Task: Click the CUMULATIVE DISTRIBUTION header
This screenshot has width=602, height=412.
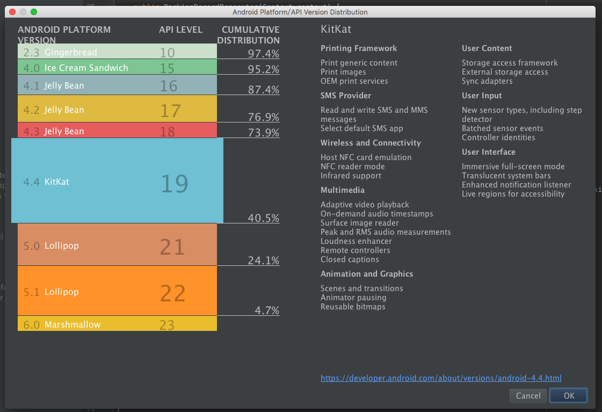Action: click(x=249, y=34)
